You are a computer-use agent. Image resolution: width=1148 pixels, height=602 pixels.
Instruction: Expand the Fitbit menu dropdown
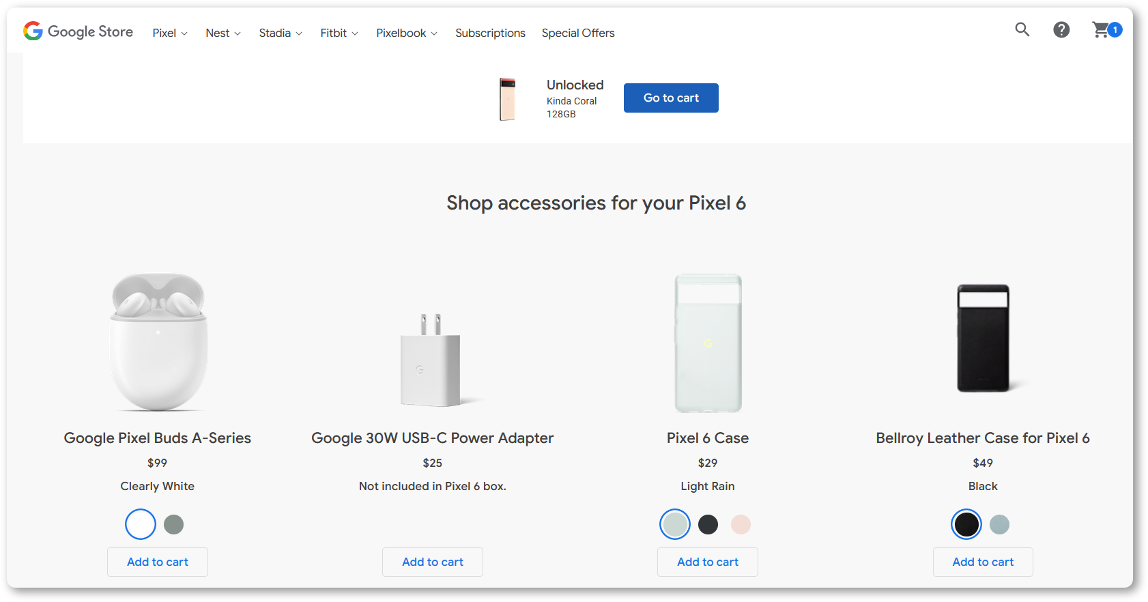[x=339, y=33]
